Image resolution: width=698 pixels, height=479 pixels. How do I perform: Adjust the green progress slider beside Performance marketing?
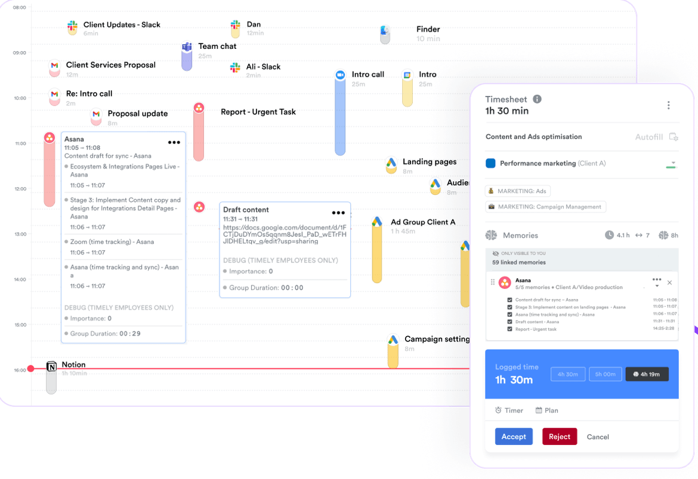click(x=671, y=167)
